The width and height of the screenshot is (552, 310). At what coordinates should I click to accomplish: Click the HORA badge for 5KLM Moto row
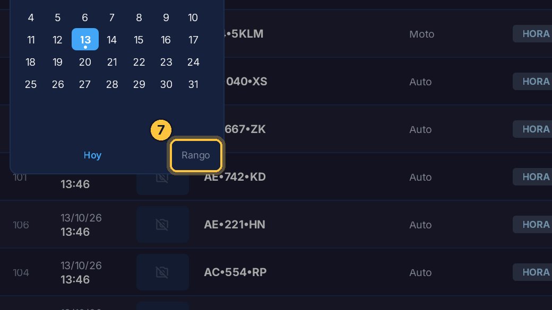pos(532,34)
